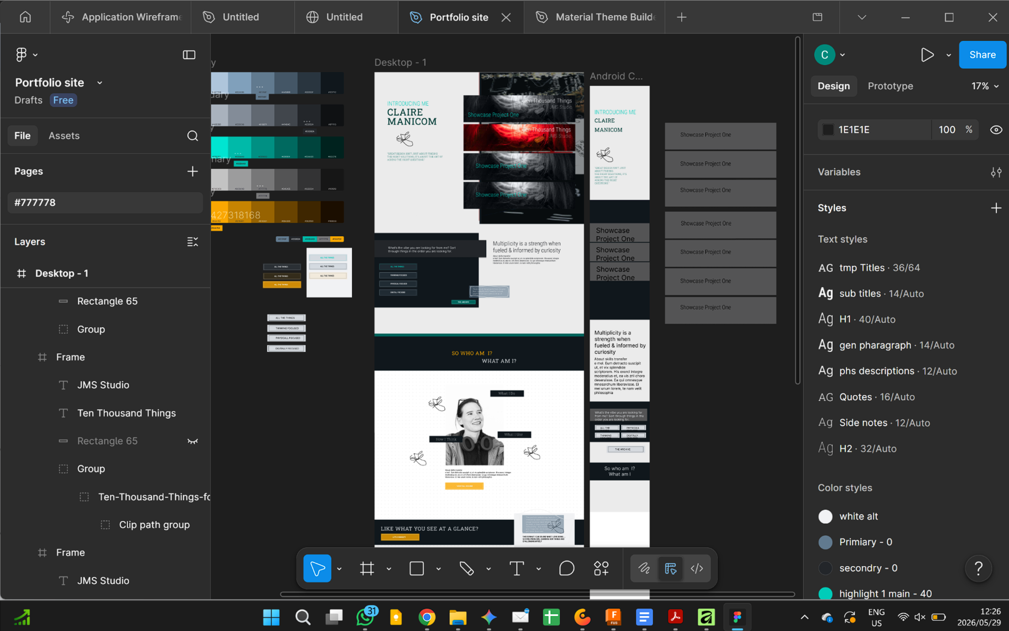
Task: Click the page background color swatch
Action: [x=828, y=130]
